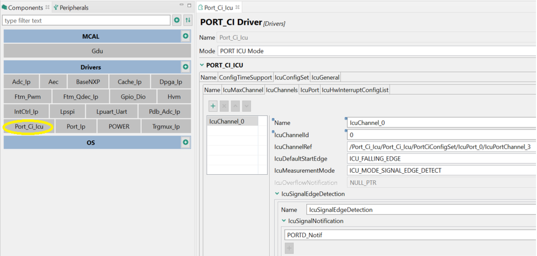
Task: Collapse the IcuSignalNotification section
Action: click(x=284, y=221)
